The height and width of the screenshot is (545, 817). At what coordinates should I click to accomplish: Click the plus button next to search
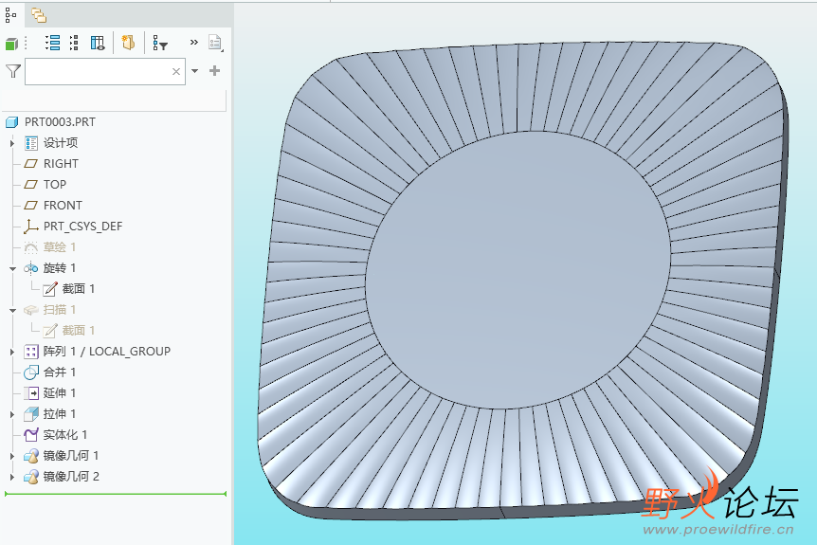point(215,71)
